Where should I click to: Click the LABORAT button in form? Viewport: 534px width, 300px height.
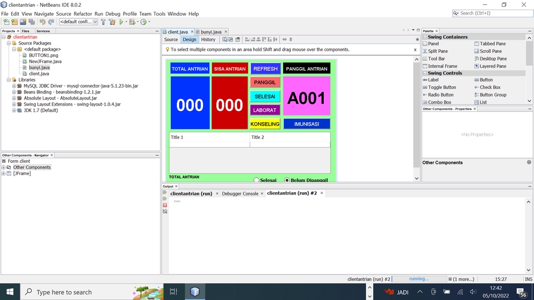(265, 110)
